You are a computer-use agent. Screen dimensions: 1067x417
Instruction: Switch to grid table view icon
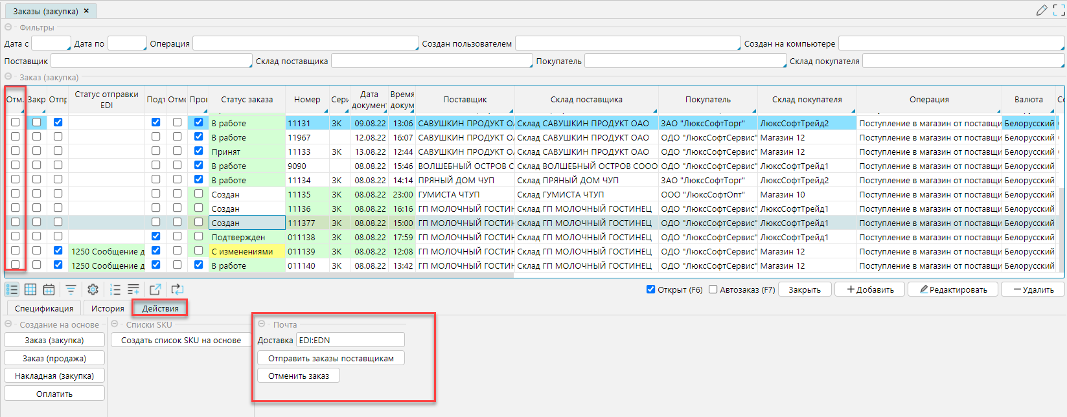click(30, 289)
